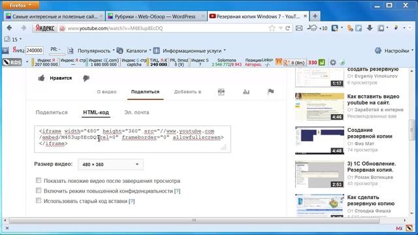Go back with the browser back arrow
The image size is (418, 235).
9,28
